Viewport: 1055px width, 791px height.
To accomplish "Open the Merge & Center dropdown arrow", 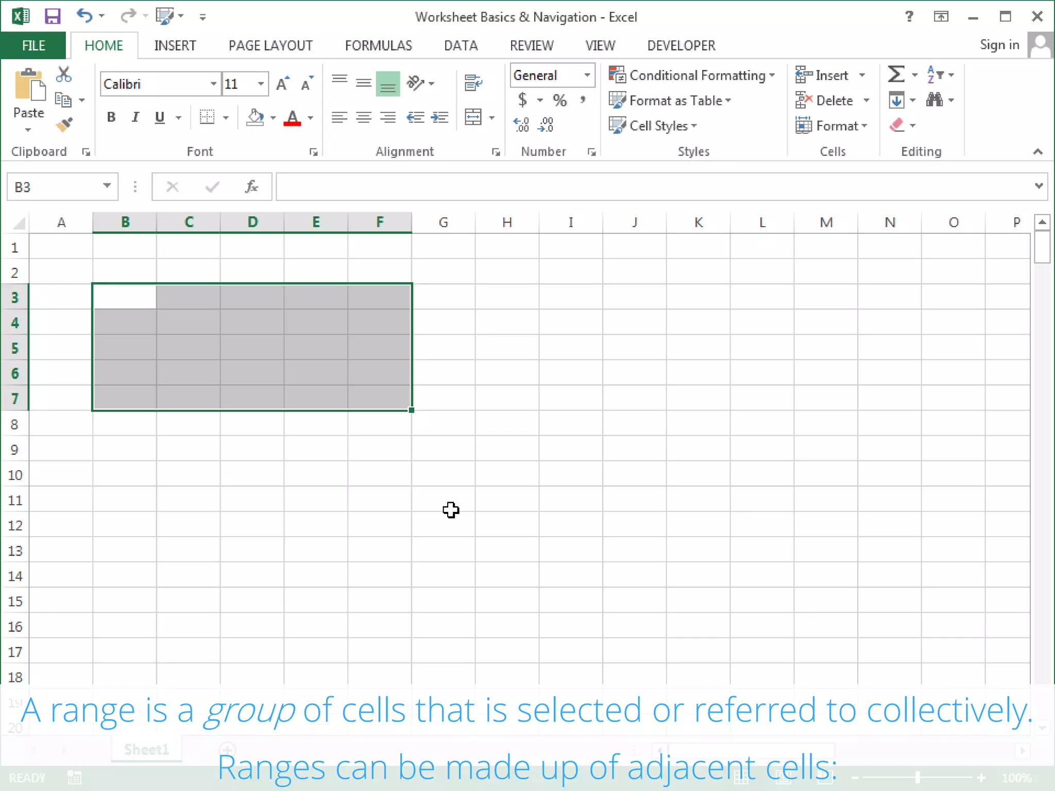I will point(492,118).
